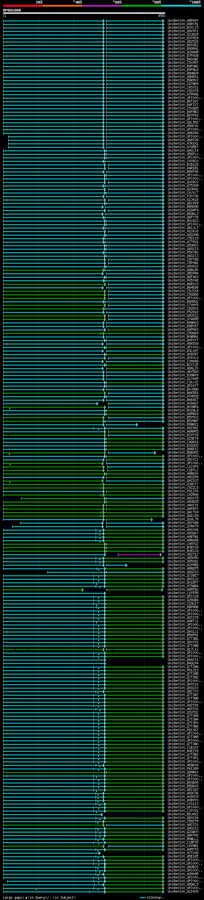Image resolution: width=204 pixels, height=900 pixels.
Task: Click the UniRef100_C6SV78 label
Action: pyautogui.click(x=183, y=91)
